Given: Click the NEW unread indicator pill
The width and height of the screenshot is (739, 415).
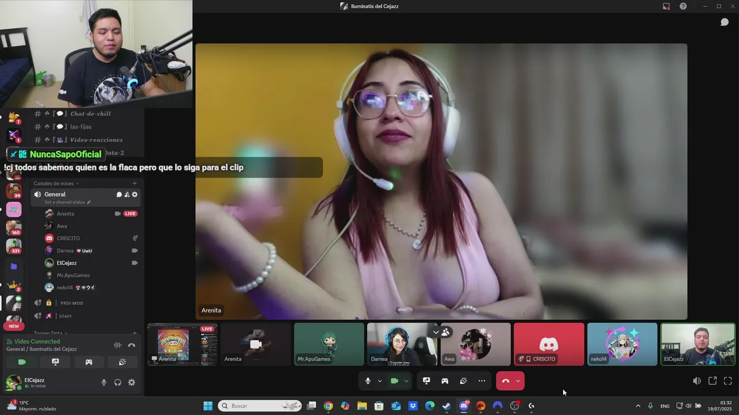Looking at the screenshot, I should (14, 326).
